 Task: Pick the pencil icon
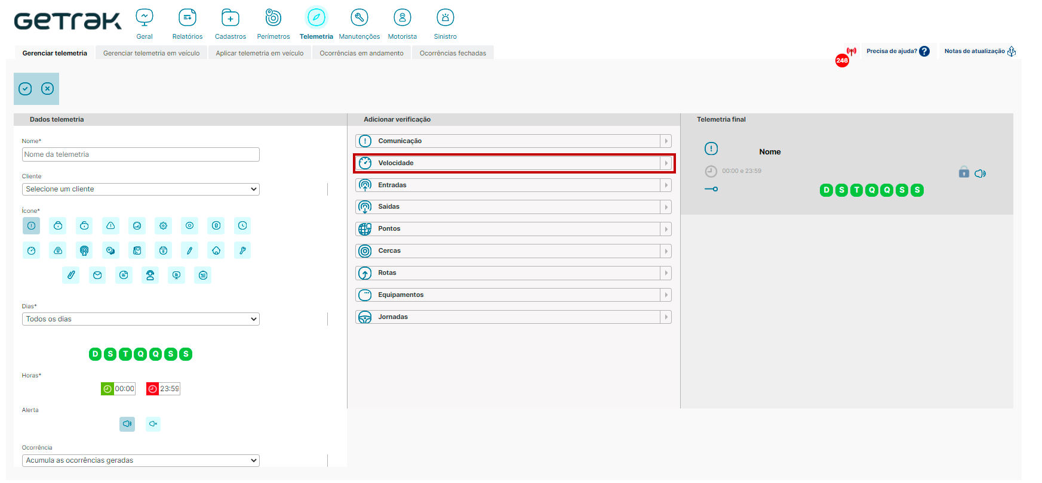click(189, 250)
